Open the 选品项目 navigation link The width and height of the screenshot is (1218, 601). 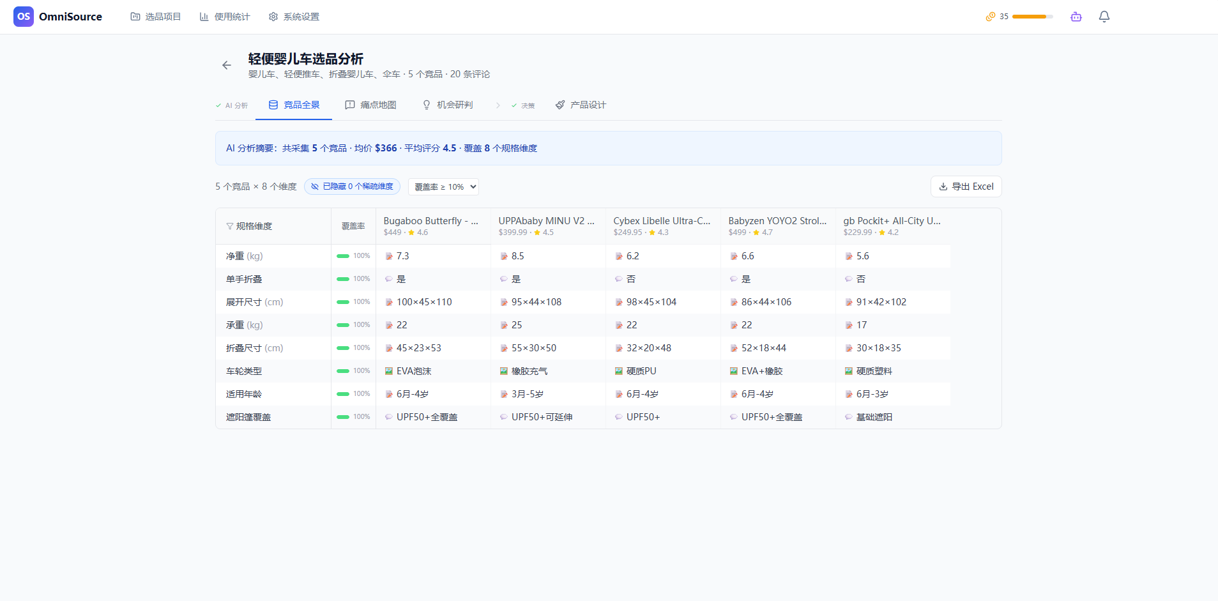pos(155,16)
